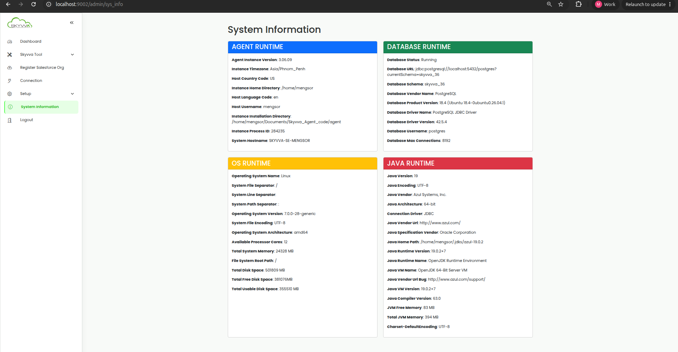Click the Java Vendor Url Bug support address

point(457,280)
